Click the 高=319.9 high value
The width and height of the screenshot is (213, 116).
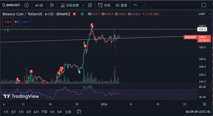coord(107,14)
